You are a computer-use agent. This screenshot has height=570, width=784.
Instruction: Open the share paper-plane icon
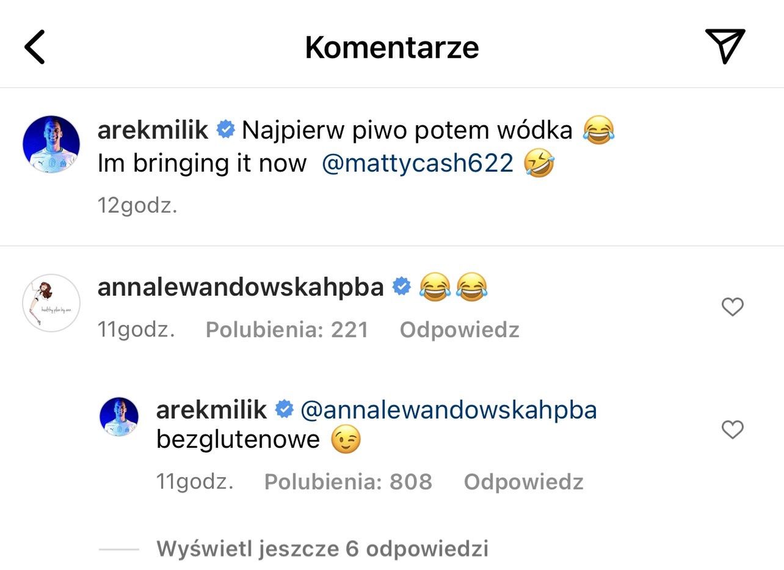(x=725, y=45)
